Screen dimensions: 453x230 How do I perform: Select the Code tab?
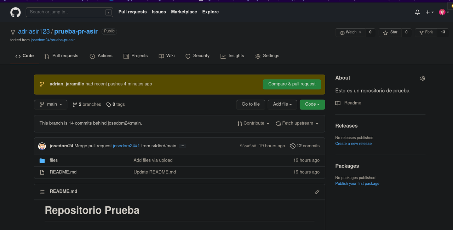24,56
